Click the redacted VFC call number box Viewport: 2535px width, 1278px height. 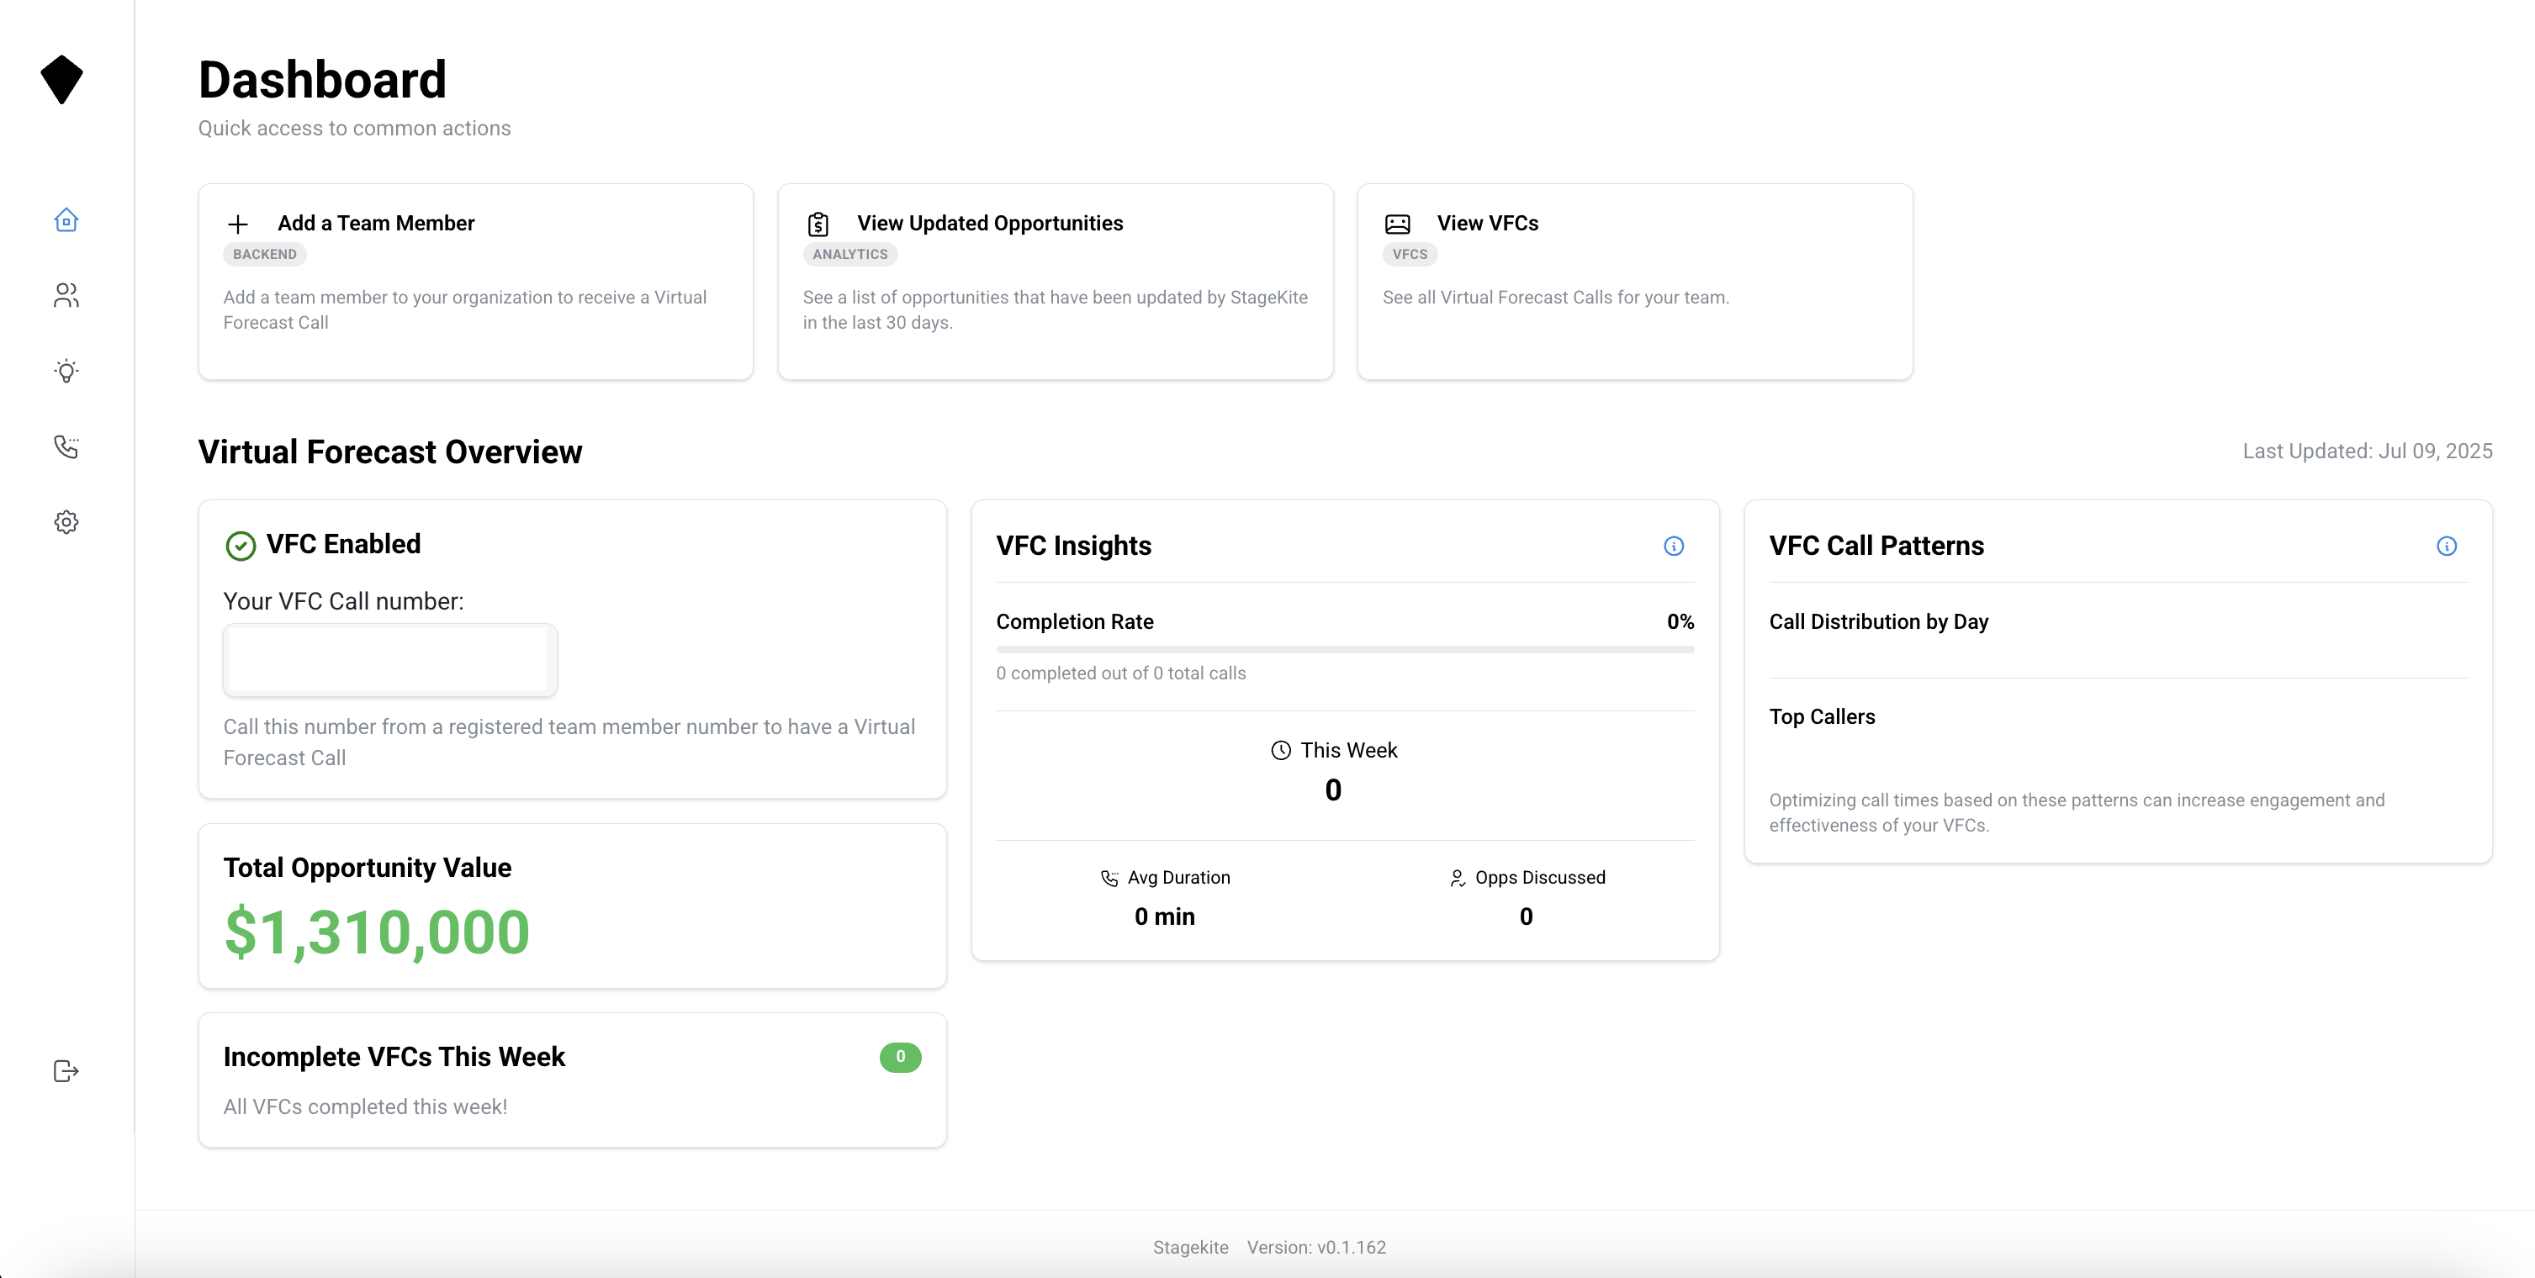click(x=389, y=659)
